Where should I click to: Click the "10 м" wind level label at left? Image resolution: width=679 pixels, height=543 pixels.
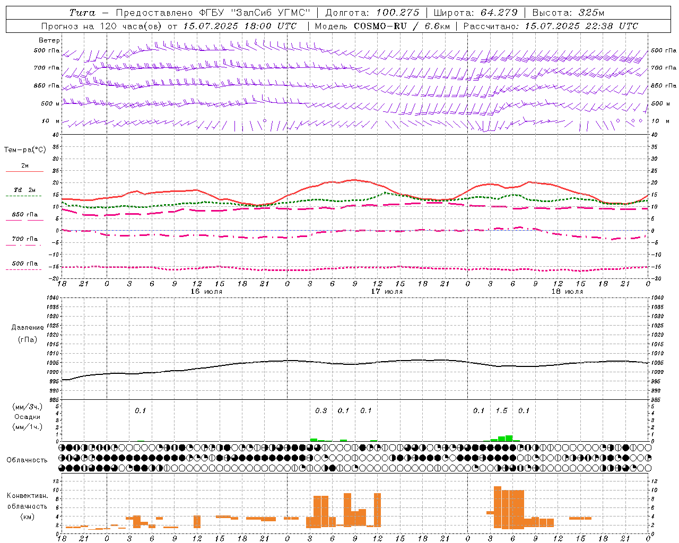(x=50, y=121)
